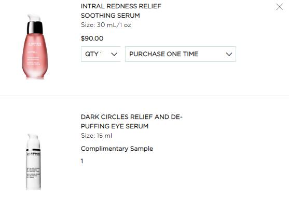Screen dimensions: 289x198
Task: Click the QTY label text
Action: point(93,54)
